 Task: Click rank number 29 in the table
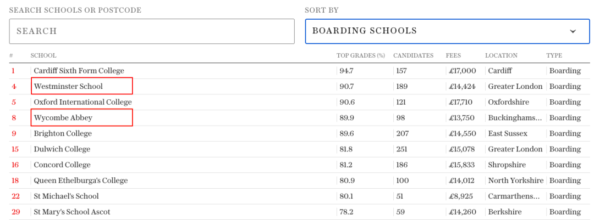point(15,212)
